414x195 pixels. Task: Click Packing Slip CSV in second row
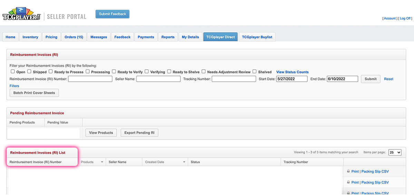point(375,183)
